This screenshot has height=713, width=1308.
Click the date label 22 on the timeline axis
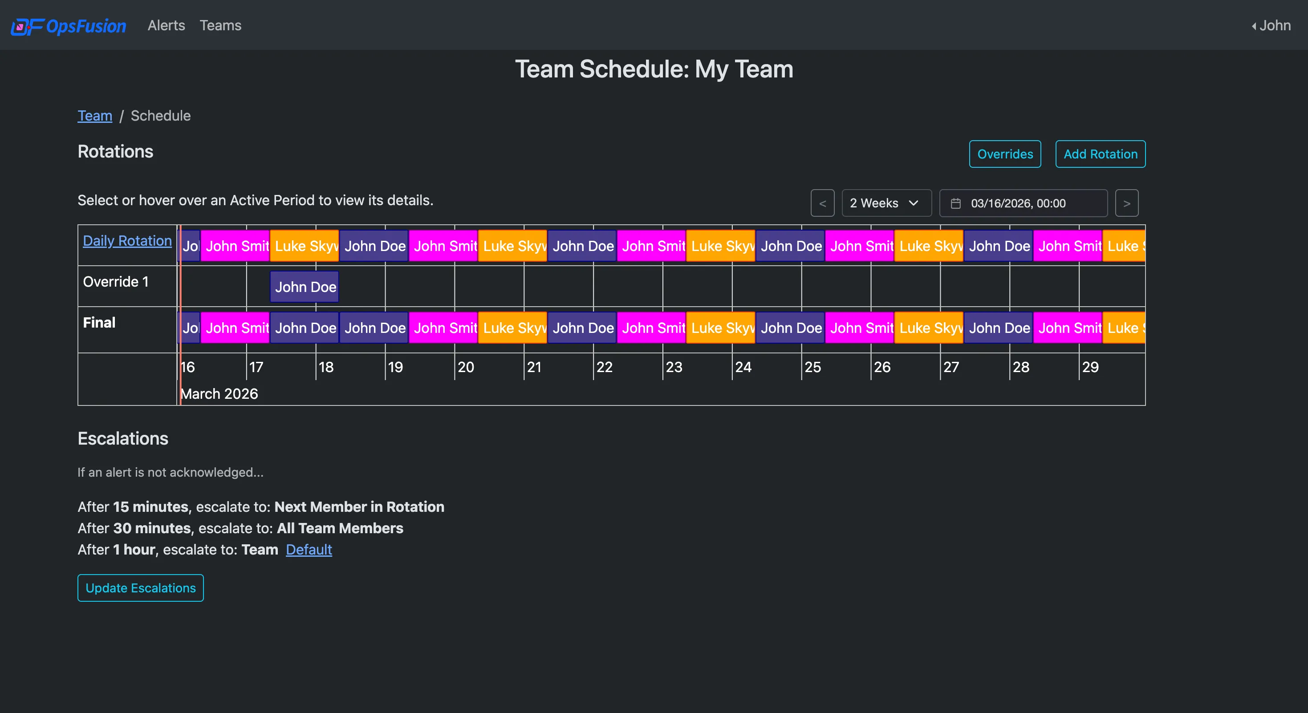[x=604, y=367]
